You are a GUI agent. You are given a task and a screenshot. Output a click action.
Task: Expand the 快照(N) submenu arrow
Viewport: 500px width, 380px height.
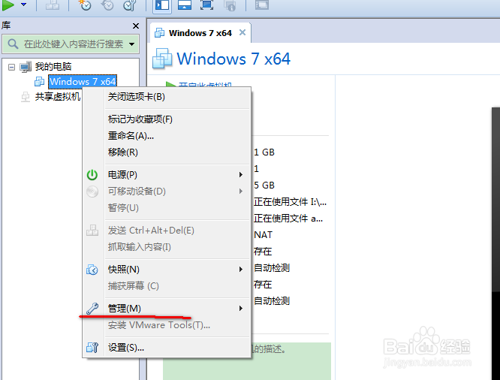(x=241, y=270)
